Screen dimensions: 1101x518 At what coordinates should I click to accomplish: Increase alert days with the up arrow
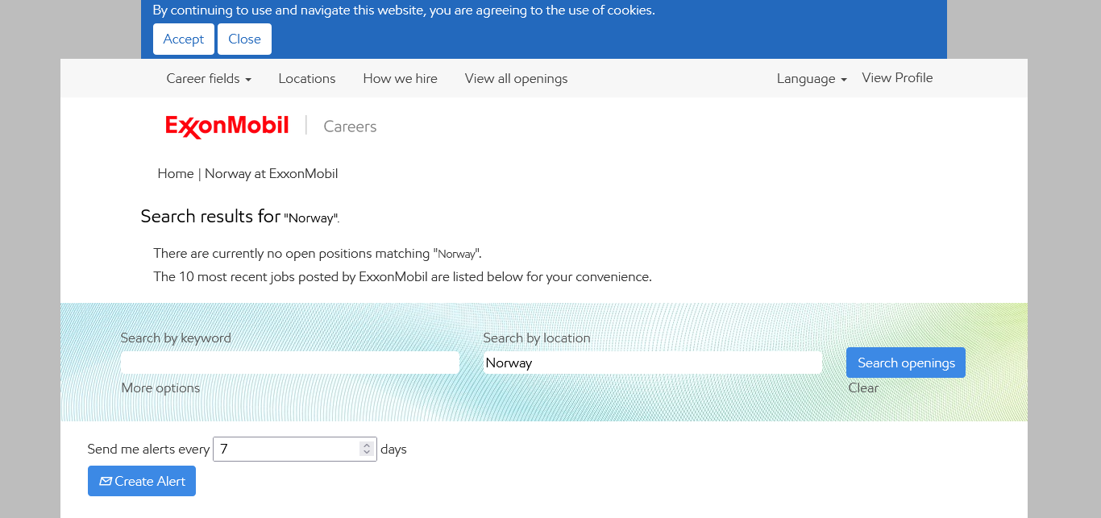(367, 445)
